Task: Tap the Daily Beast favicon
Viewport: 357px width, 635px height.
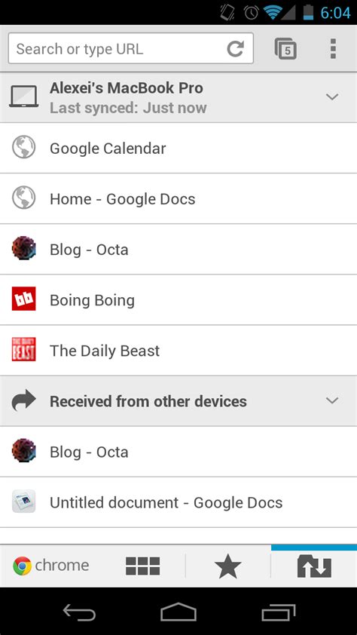Action: pos(24,349)
